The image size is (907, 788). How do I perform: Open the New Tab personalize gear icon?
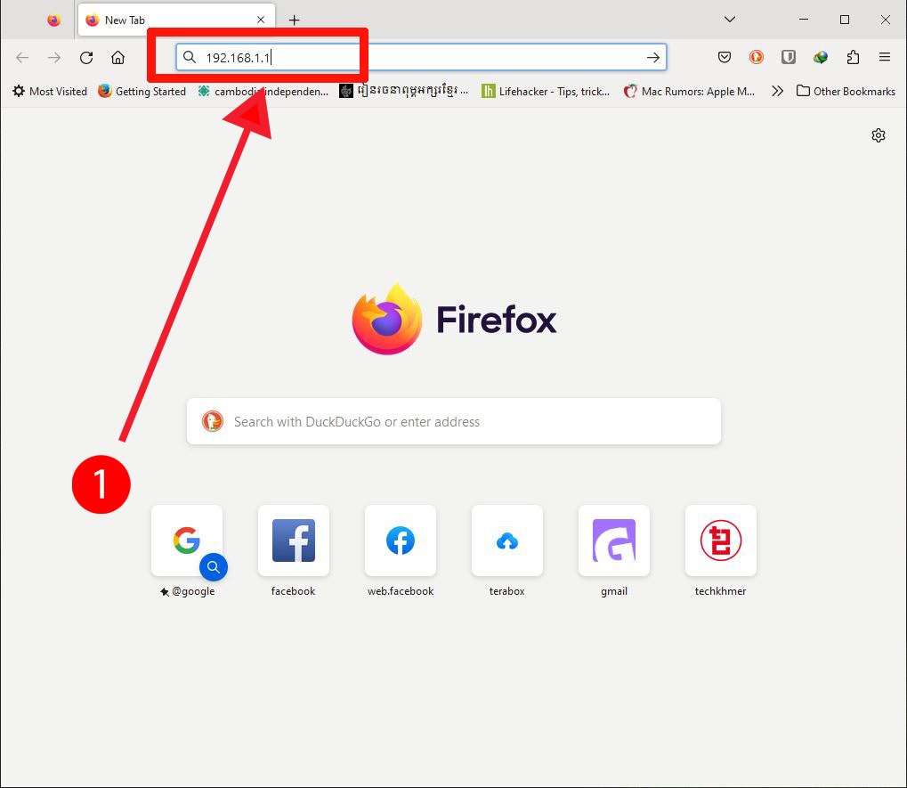click(x=879, y=135)
